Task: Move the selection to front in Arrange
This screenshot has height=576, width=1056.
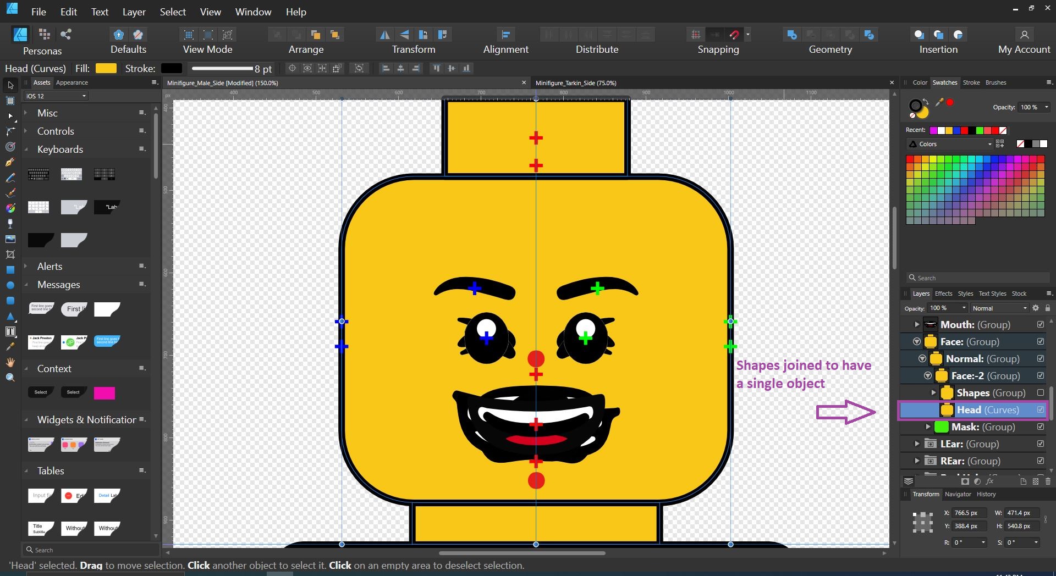Action: [334, 35]
